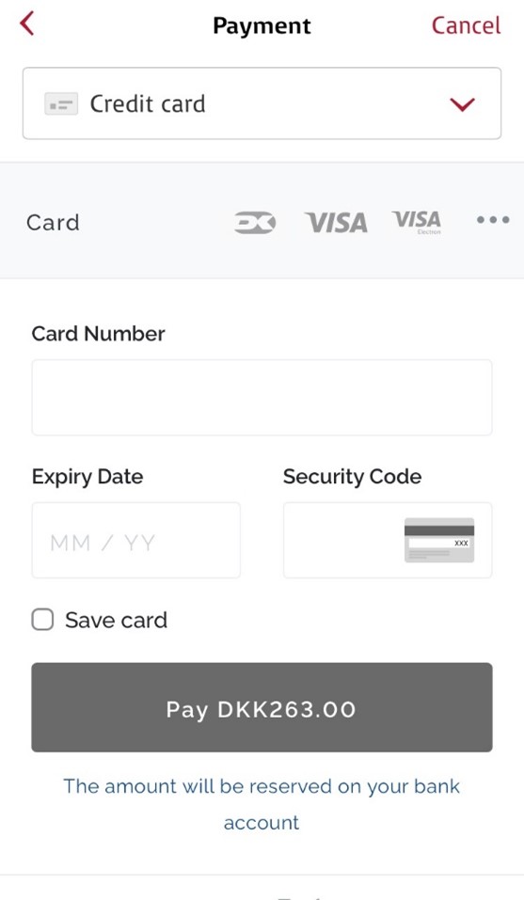
Task: Click the credit card icon in payment selector
Action: pos(61,104)
